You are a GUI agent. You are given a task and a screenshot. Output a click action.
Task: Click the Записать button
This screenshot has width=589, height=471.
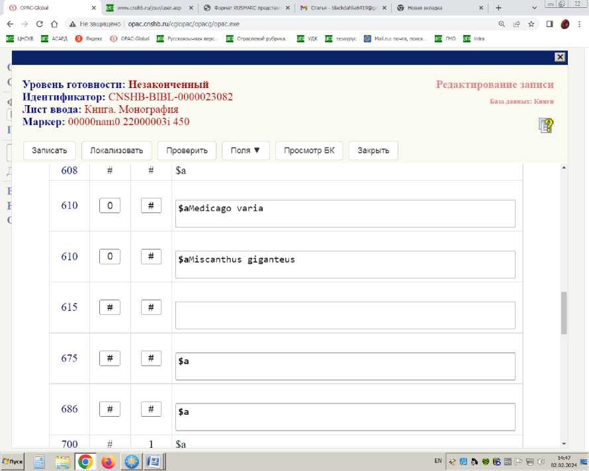(x=50, y=151)
